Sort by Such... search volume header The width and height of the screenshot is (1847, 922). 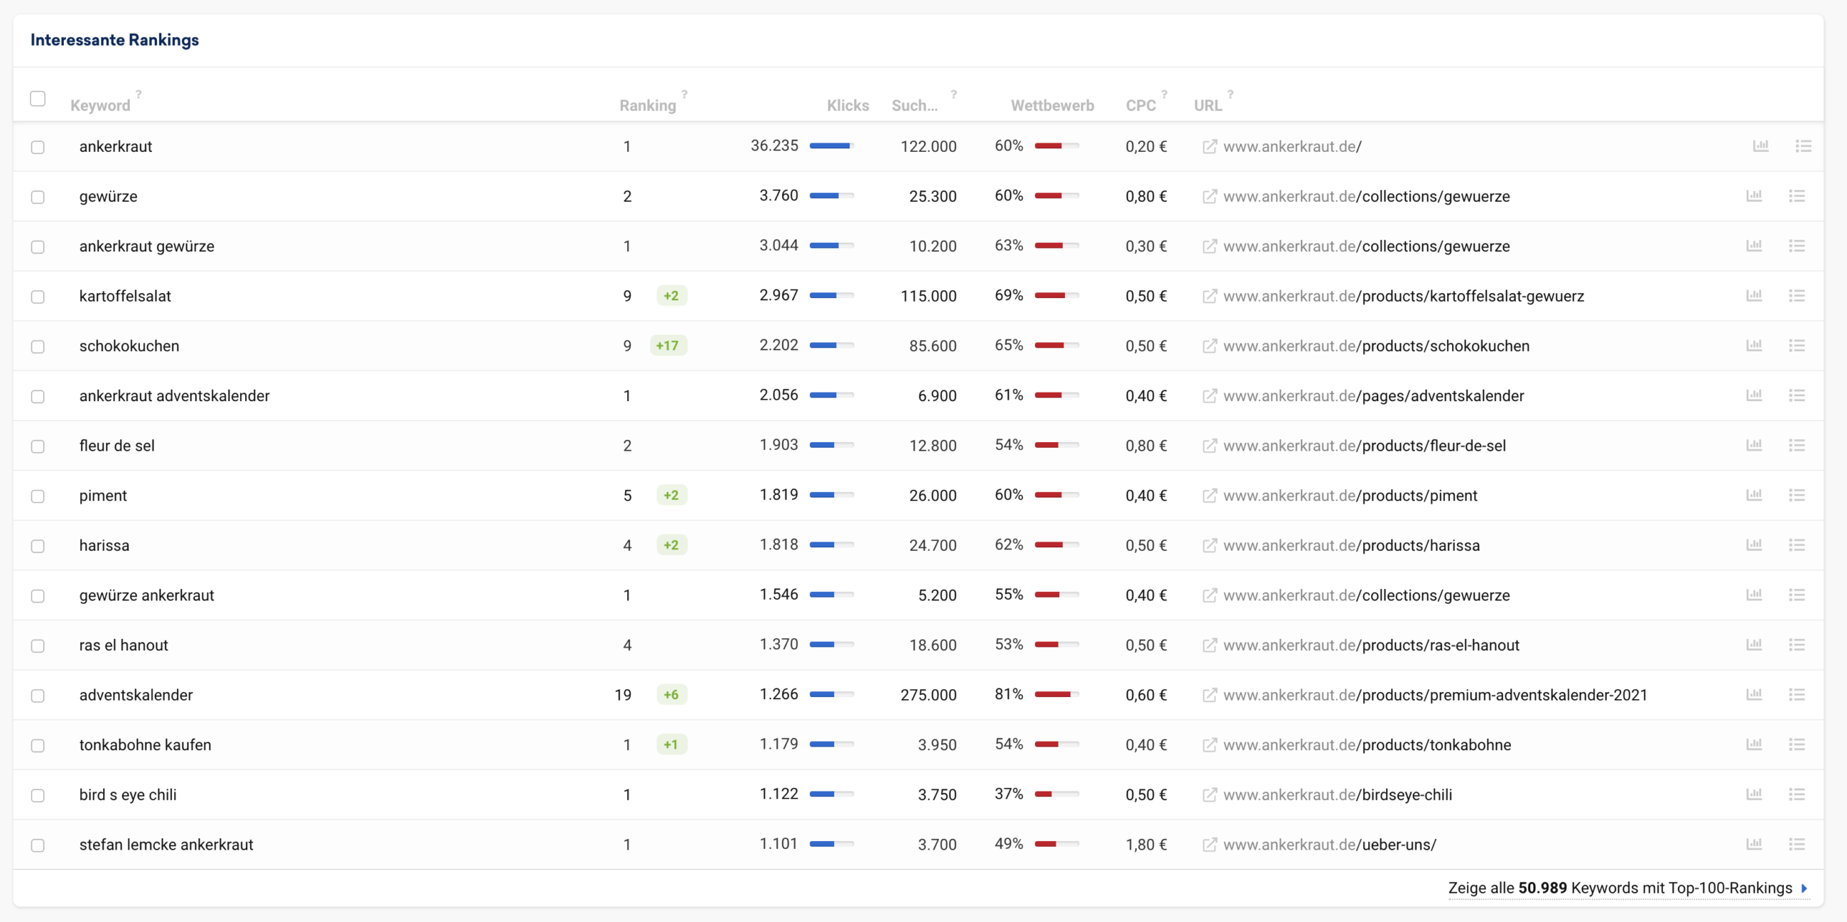point(914,105)
